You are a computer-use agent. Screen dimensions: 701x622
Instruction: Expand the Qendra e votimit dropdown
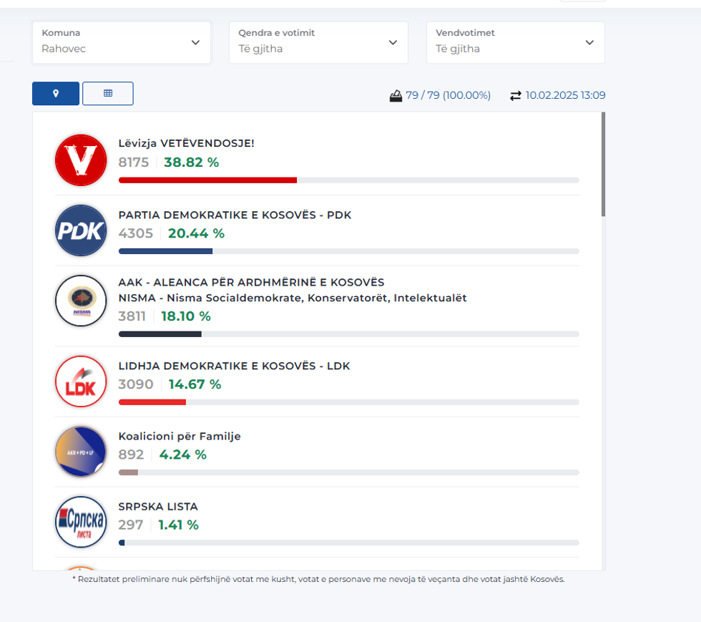318,42
